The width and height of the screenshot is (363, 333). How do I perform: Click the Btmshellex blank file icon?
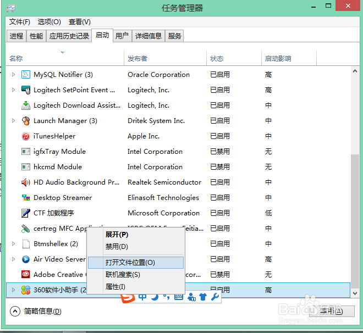tap(26, 244)
